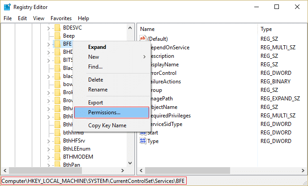Screen dimensions: 308x186
Task: Select Export in context menu
Action: point(95,103)
